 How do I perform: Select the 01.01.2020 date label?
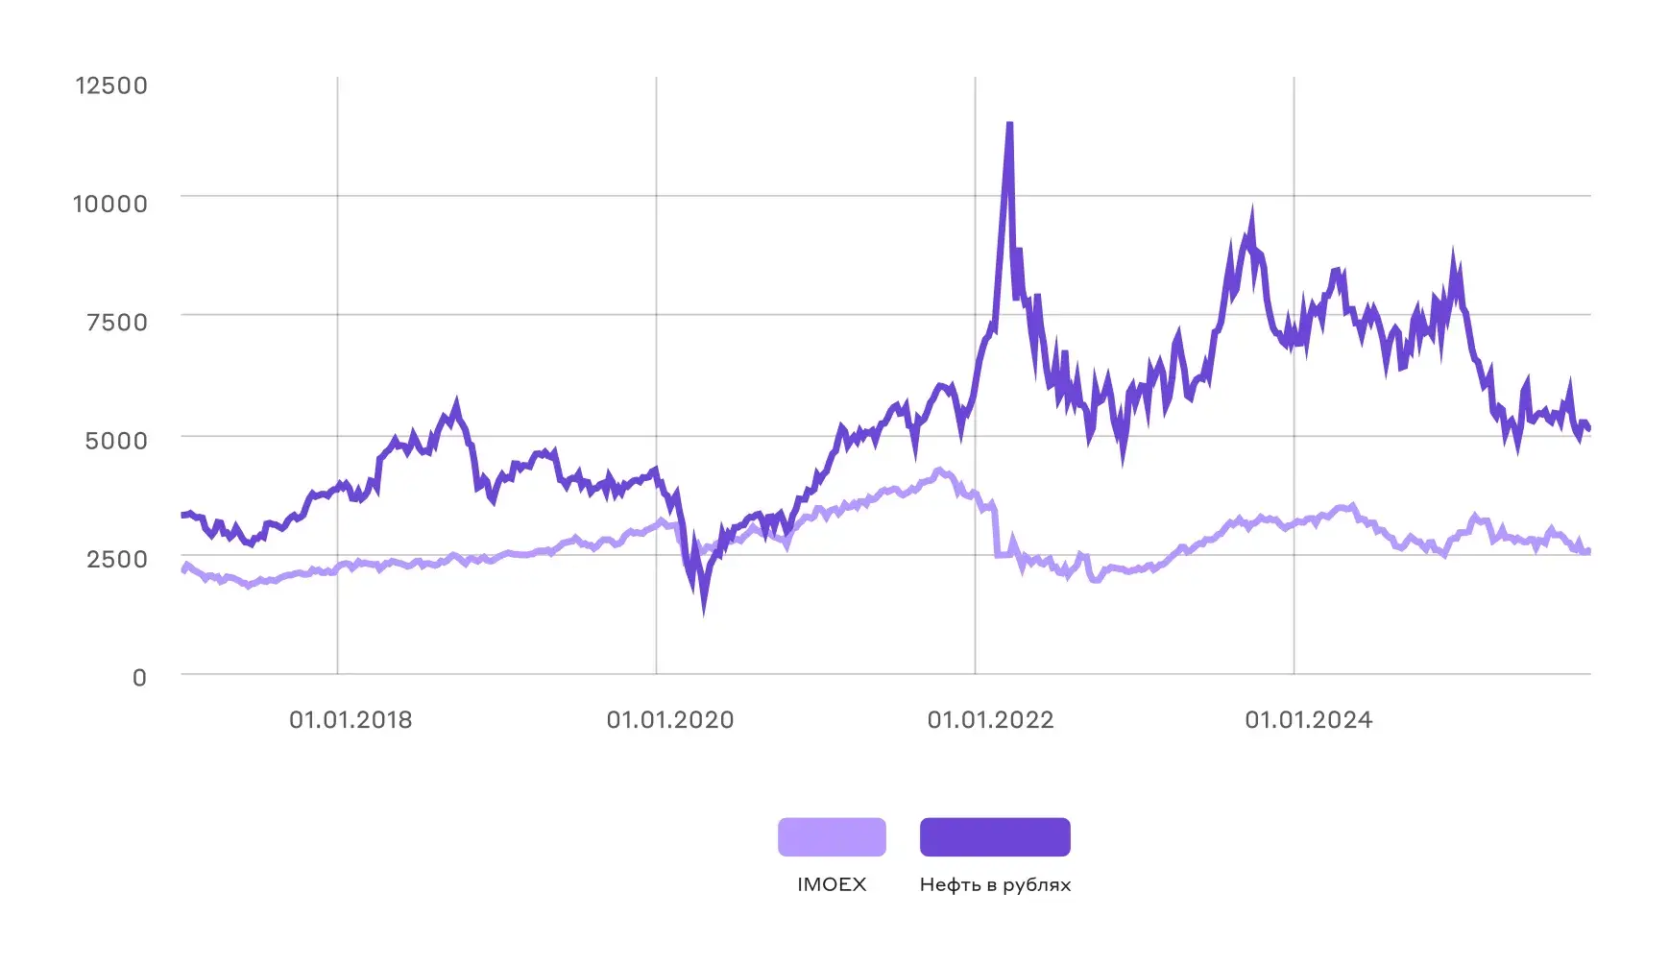669,720
